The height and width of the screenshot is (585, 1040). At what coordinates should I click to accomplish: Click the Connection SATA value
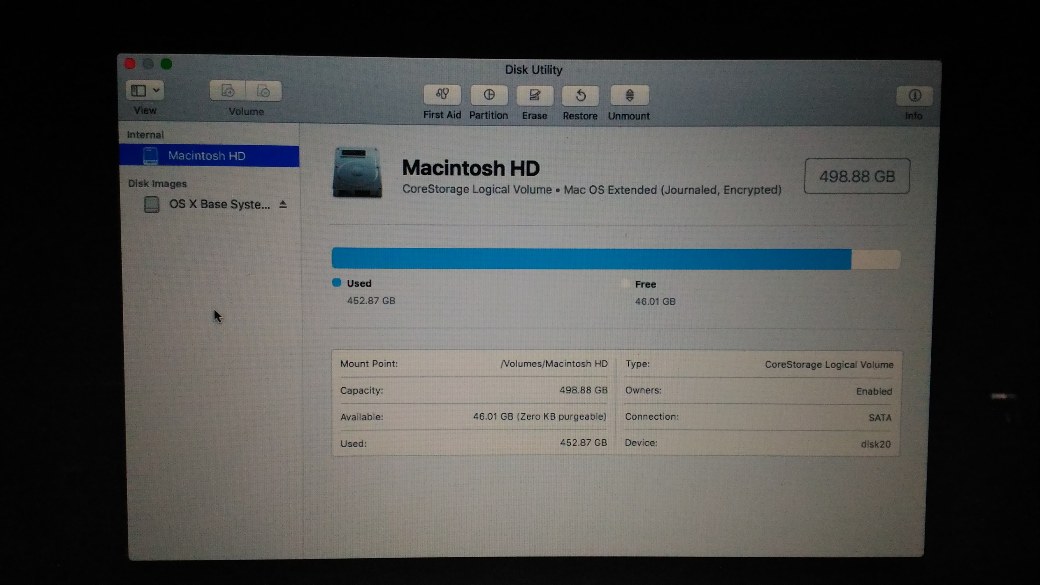pos(880,417)
